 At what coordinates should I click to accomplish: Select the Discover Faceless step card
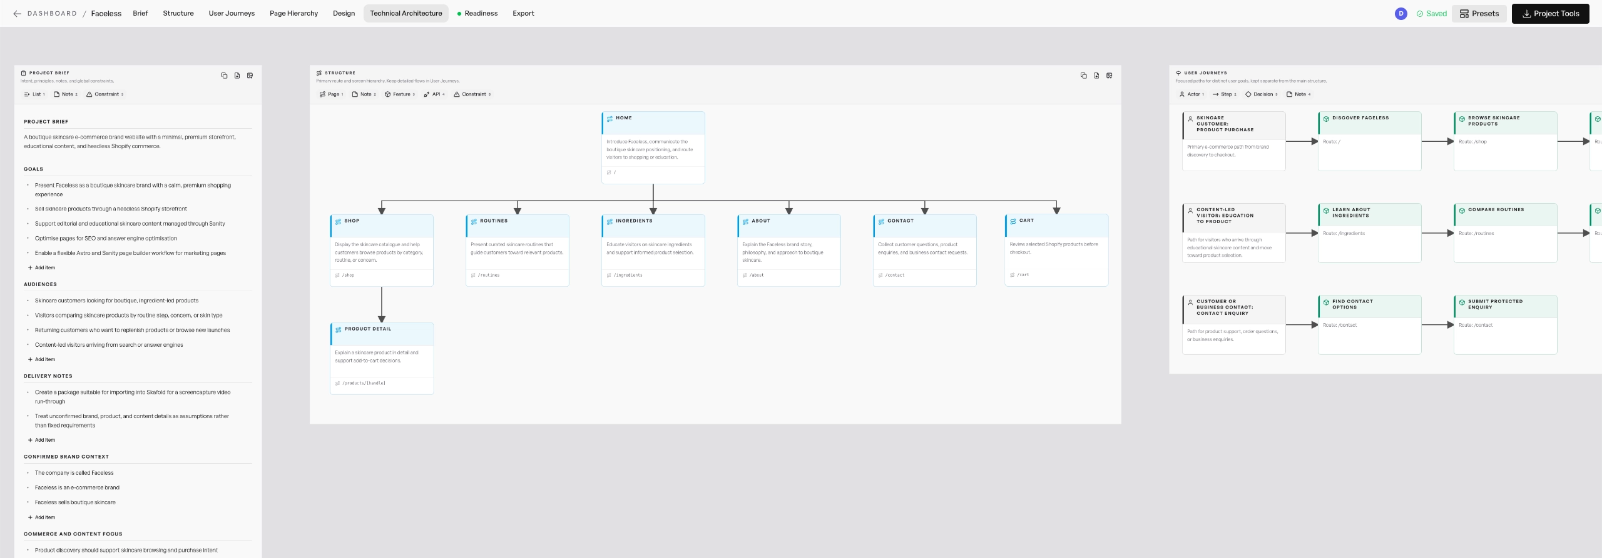(1369, 141)
